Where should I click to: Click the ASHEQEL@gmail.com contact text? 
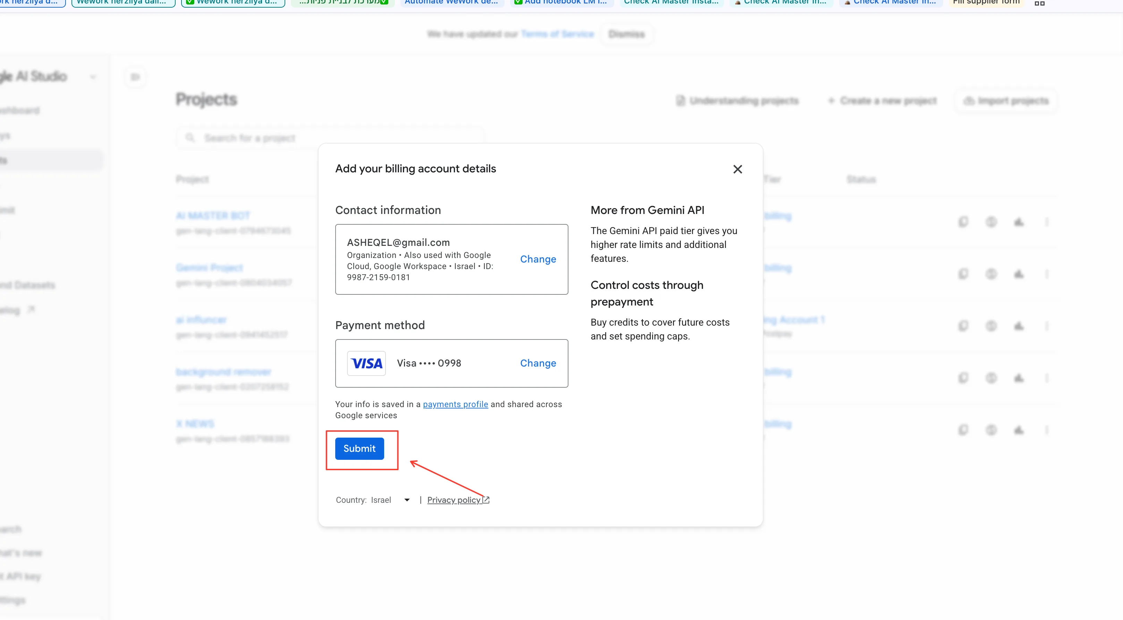[398, 242]
